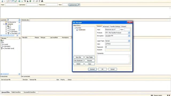
Task: Switch to the Charset tab
Action: (x=123, y=27)
